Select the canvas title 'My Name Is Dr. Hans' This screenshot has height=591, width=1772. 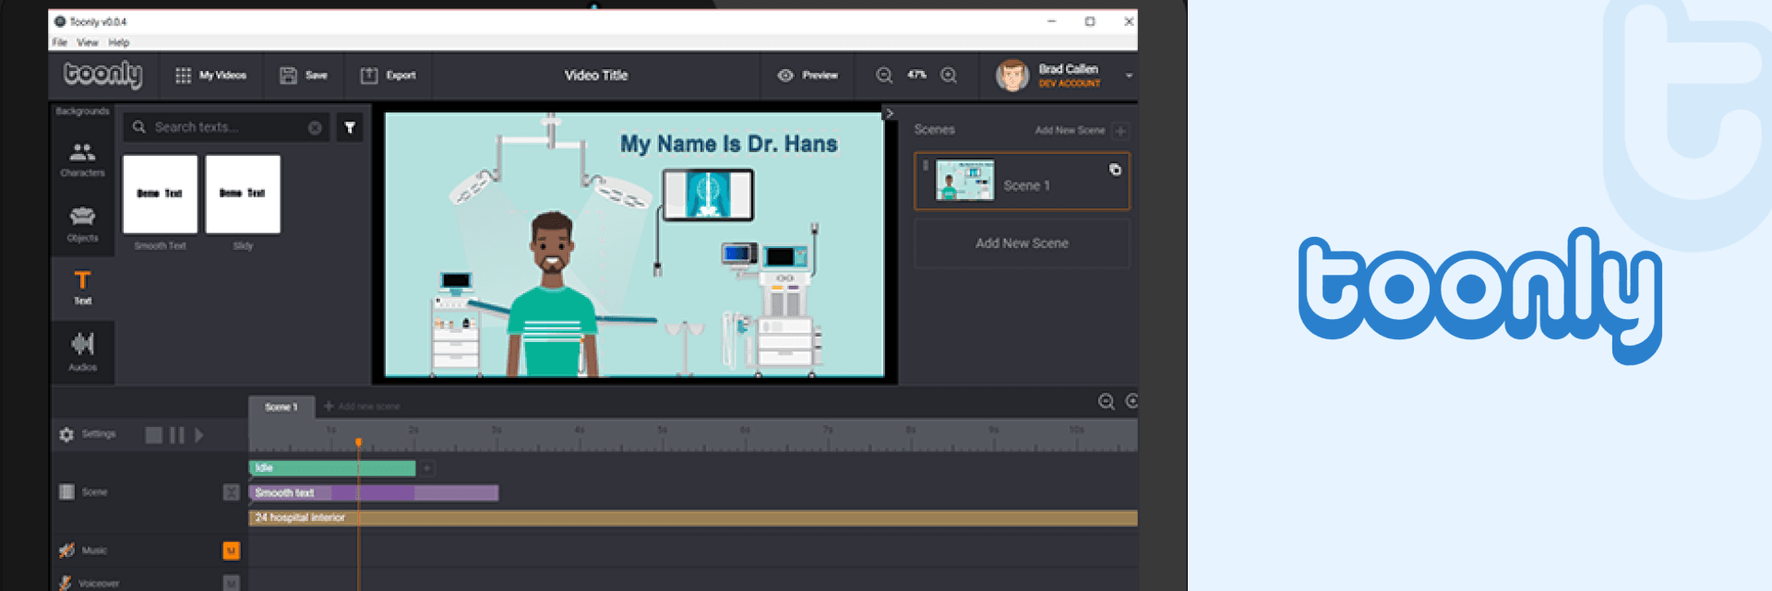coord(728,144)
